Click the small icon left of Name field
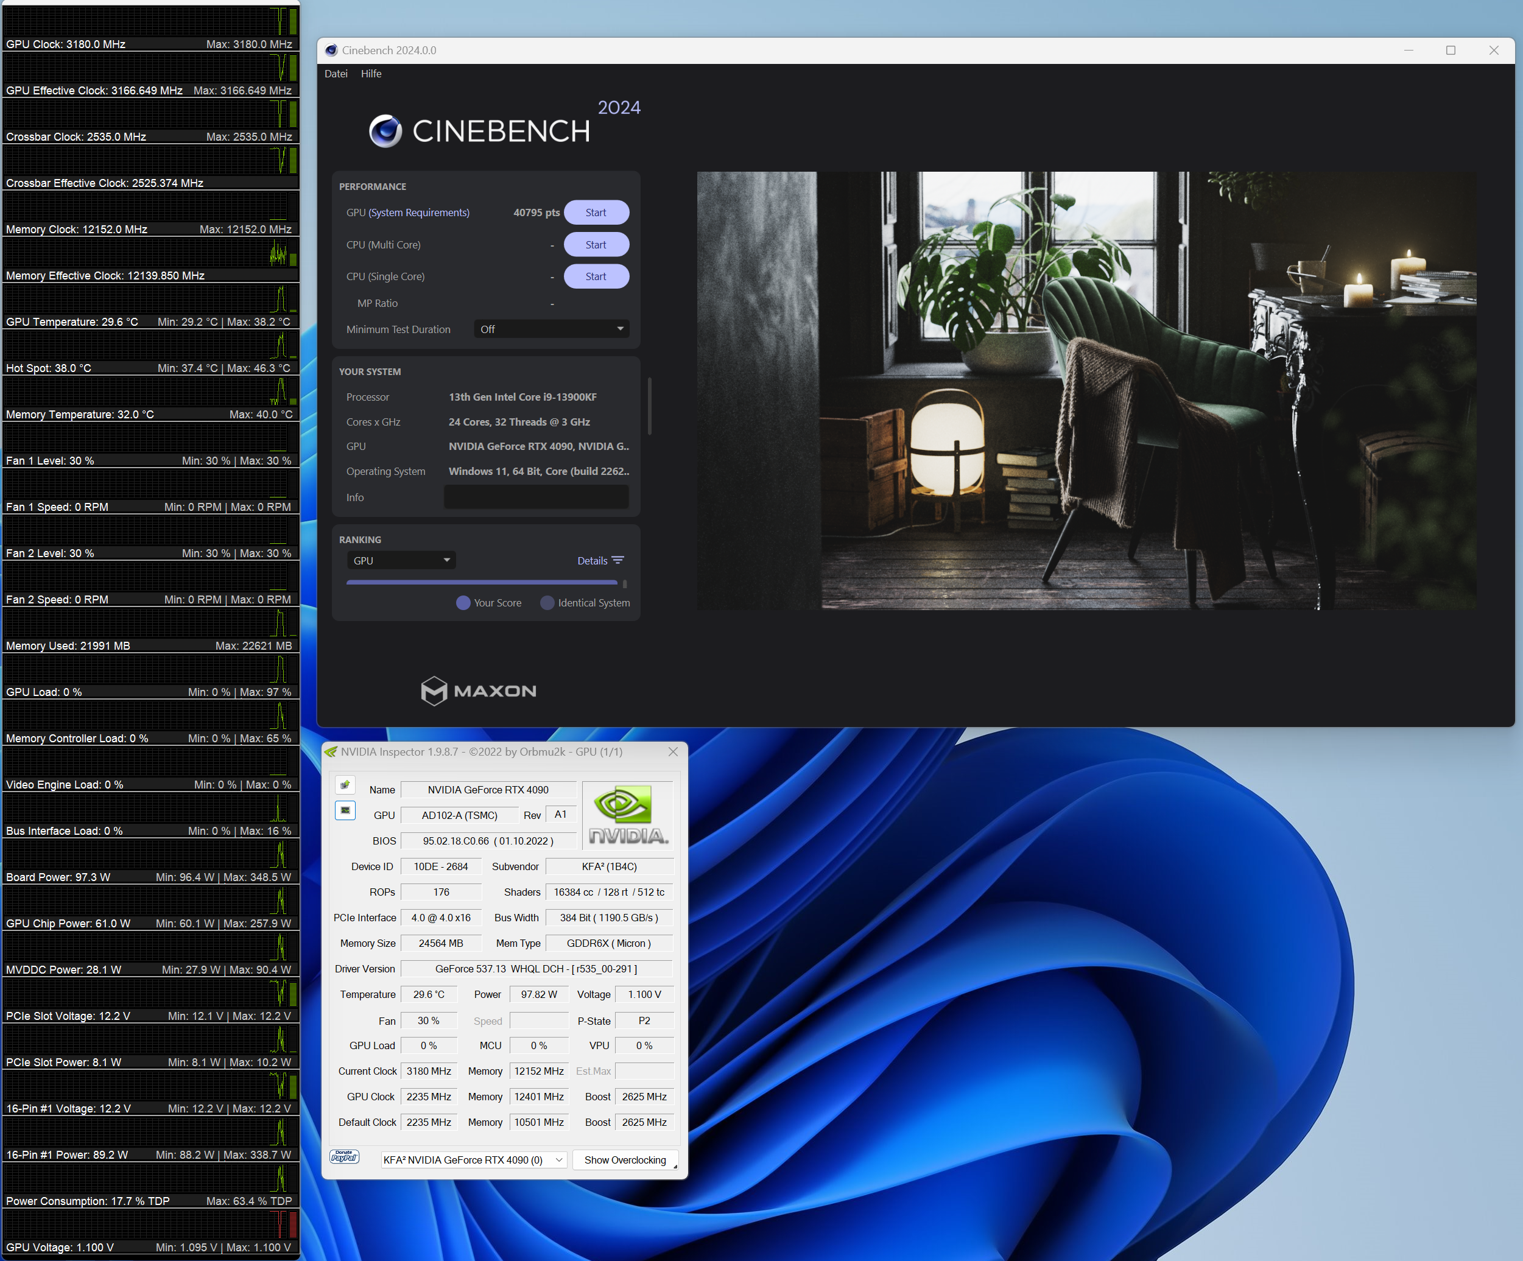1523x1261 pixels. pyautogui.click(x=345, y=785)
